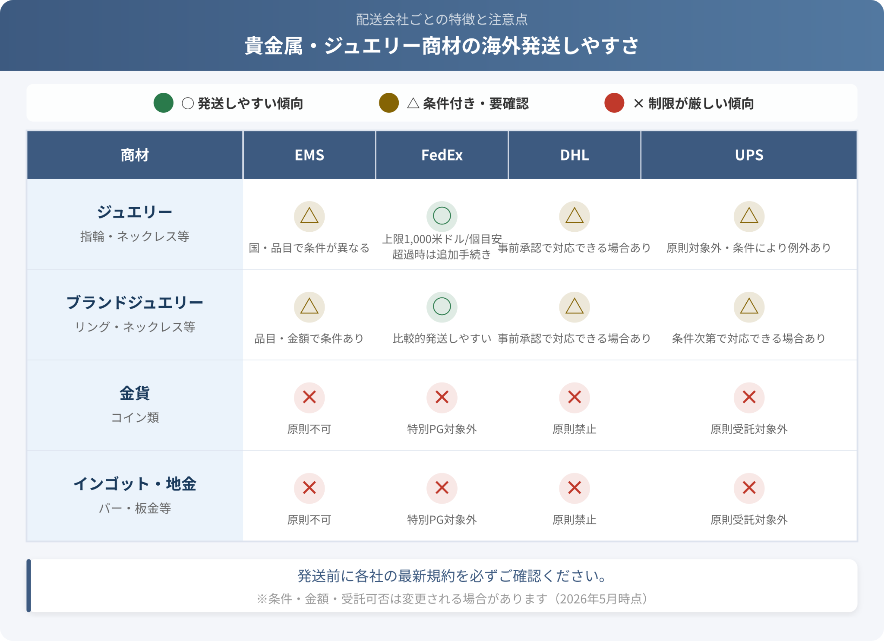Click the EMS triangle icon for ジュエリー

[x=309, y=216]
